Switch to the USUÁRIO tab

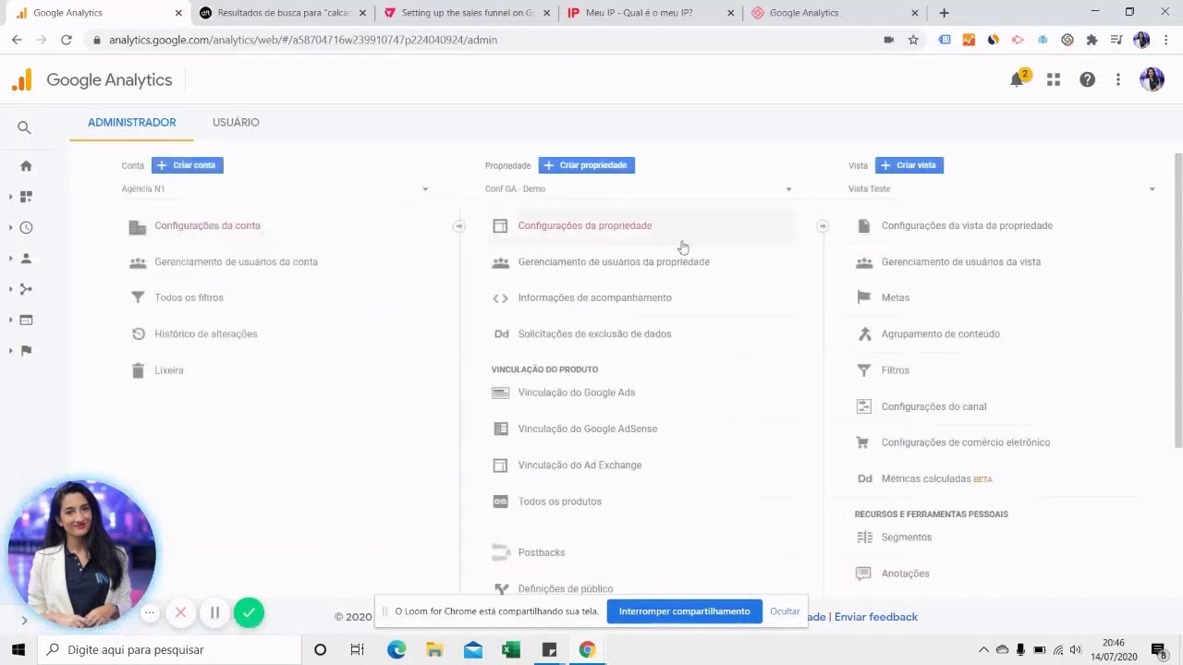tap(236, 122)
